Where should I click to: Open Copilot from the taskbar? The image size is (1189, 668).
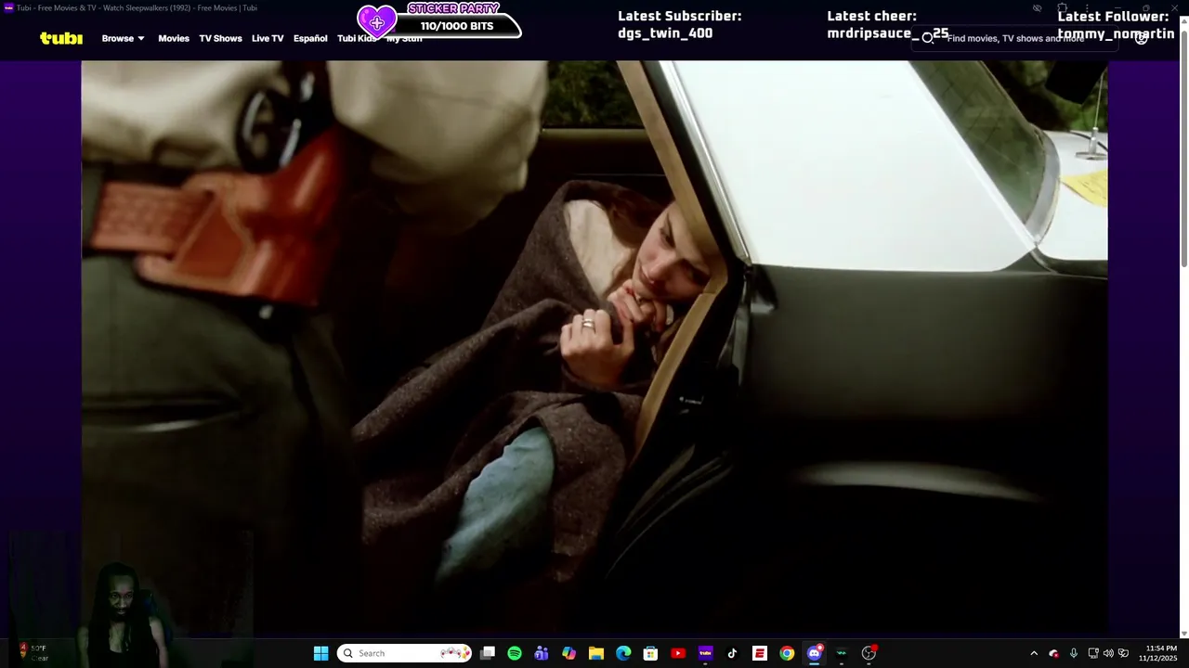point(568,653)
